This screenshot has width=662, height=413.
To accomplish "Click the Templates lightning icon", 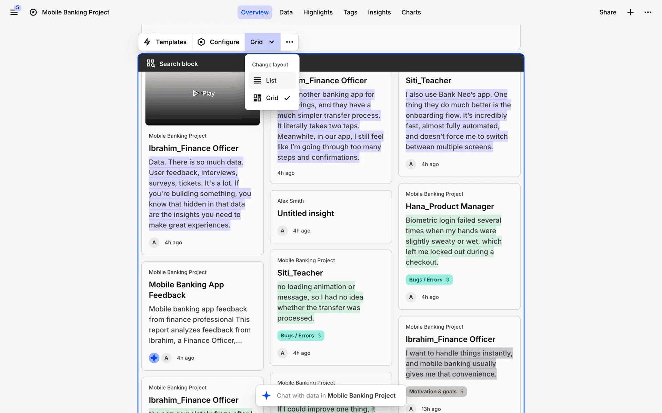I will click(147, 42).
